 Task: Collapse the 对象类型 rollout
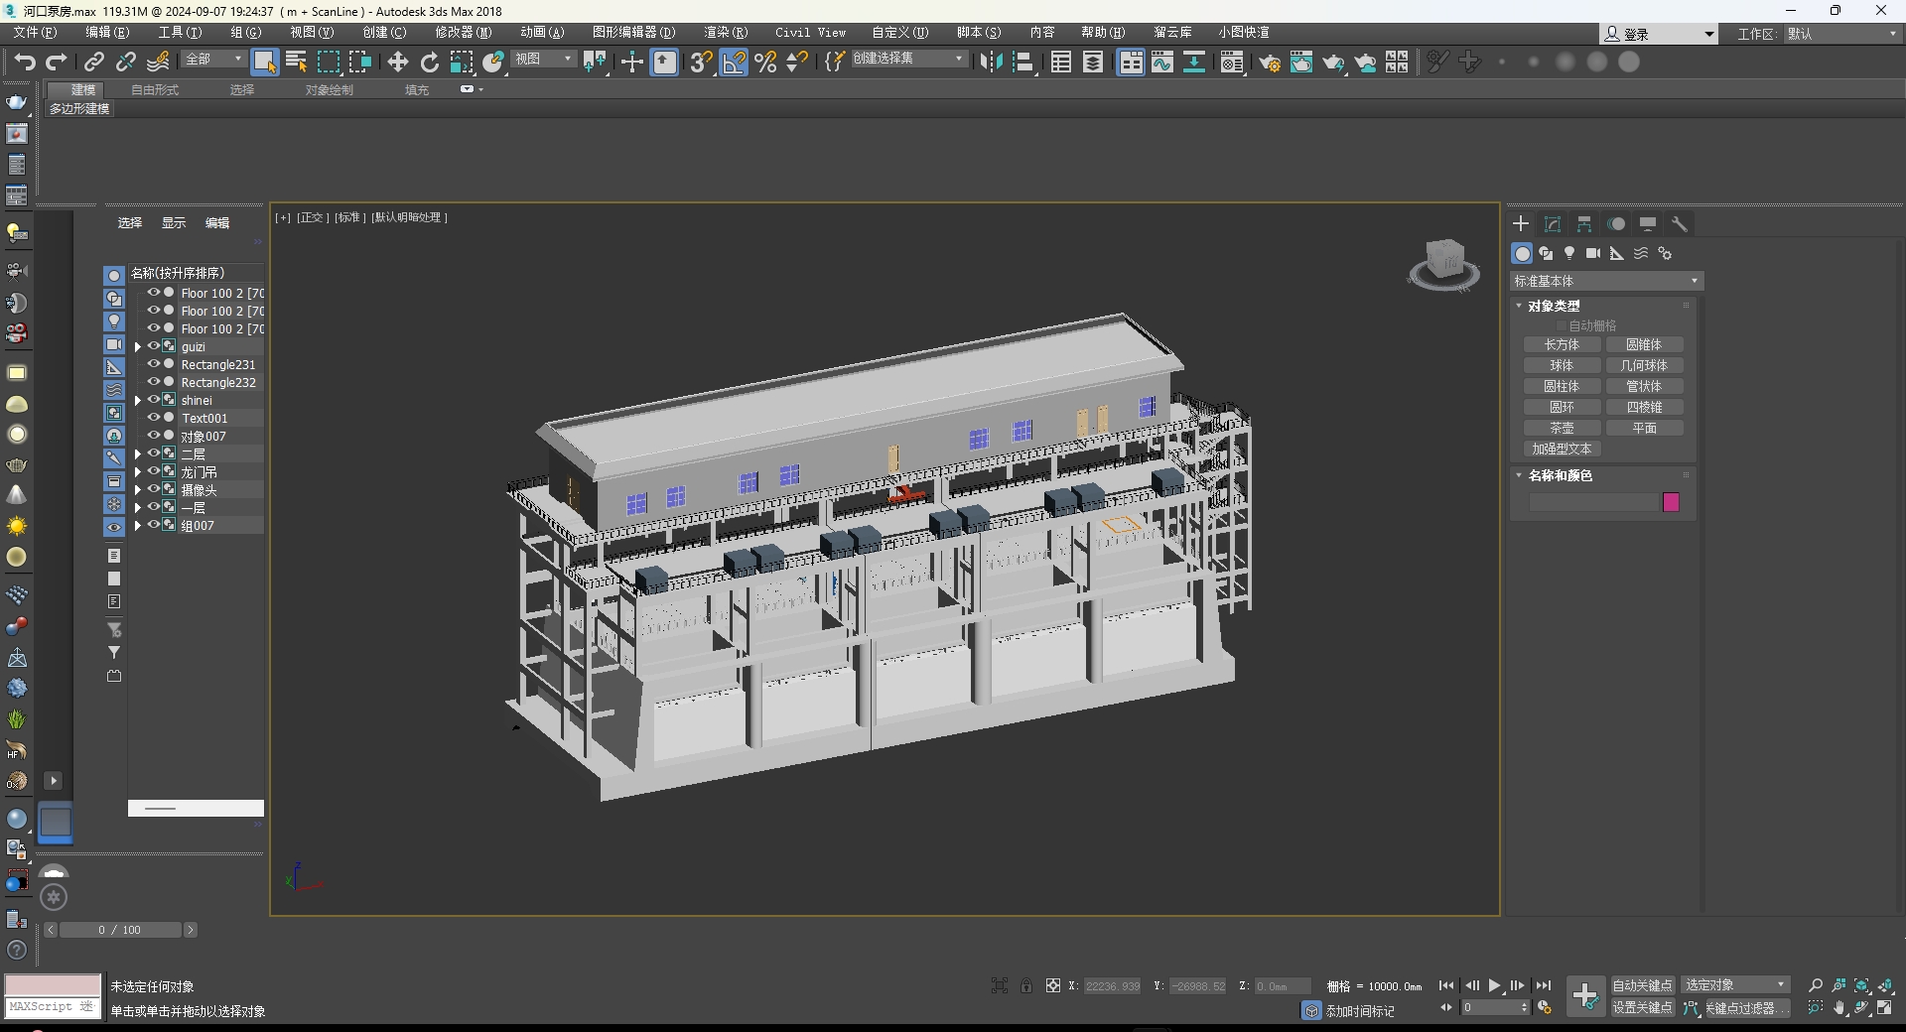tap(1554, 306)
